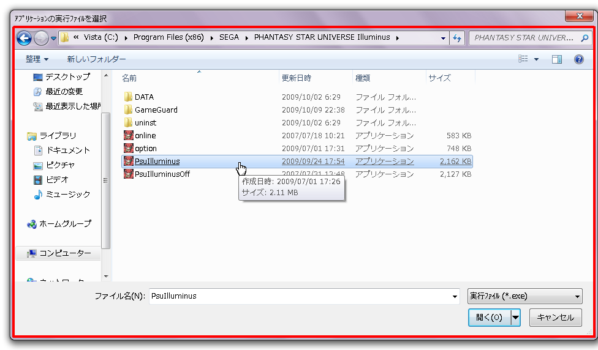Open help with the question mark icon
Viewport: 598px width, 350px height.
(x=578, y=59)
